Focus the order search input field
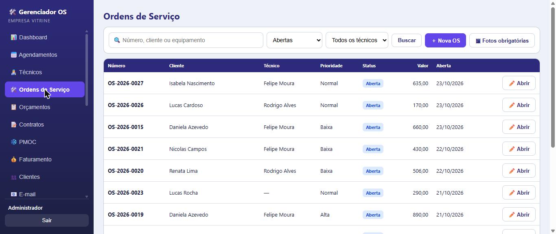The height and width of the screenshot is (234, 556). 186,40
